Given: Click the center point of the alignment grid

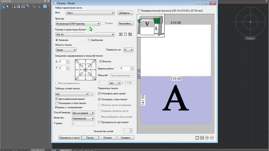Looking at the screenshot, I should pyautogui.click(x=85, y=70).
